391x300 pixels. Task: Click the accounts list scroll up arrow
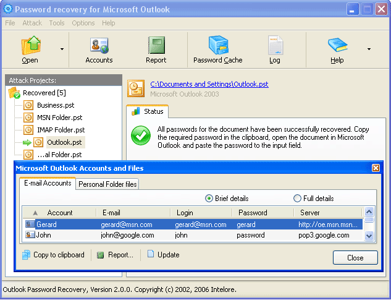(x=369, y=212)
